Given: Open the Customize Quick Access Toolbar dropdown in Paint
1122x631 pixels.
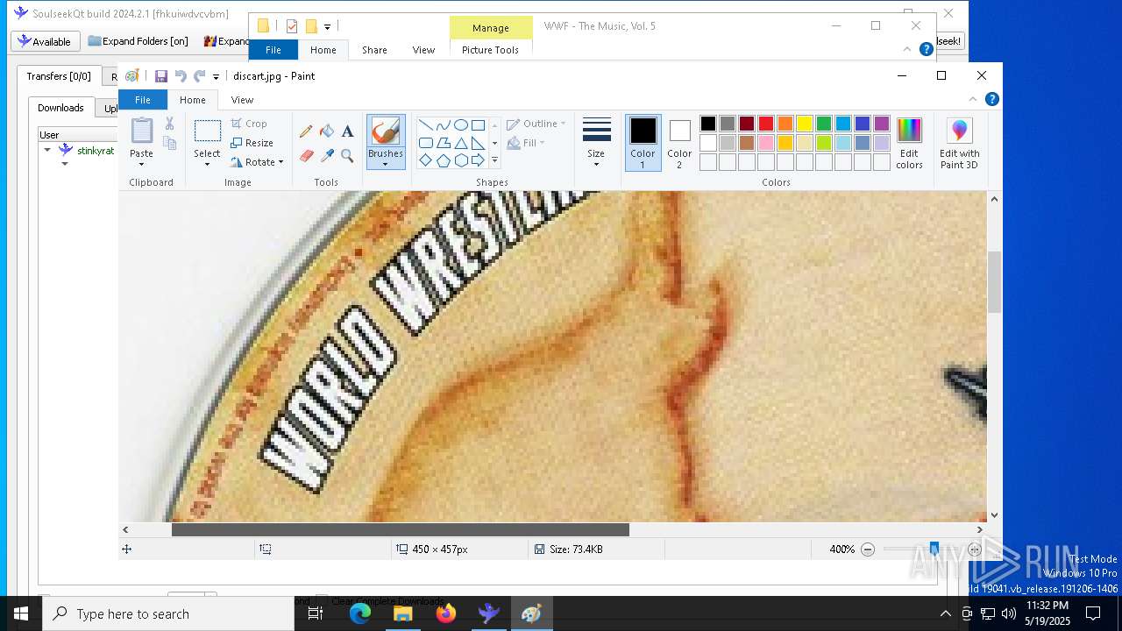Looking at the screenshot, I should click(217, 77).
